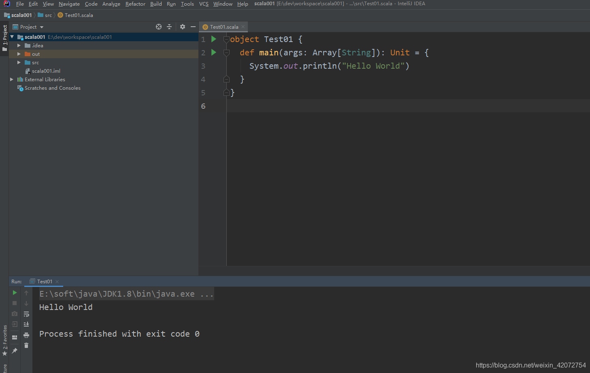Open the Navigate menu
590x373 pixels.
point(69,4)
